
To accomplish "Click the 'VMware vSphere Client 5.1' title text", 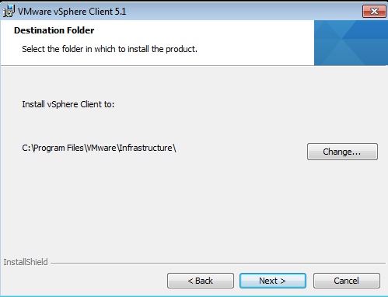I will click(72, 12).
